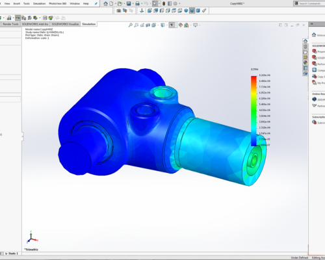The width and height of the screenshot is (325, 260).
Task: Select the Static 1 study tab
Action: (x=12, y=253)
